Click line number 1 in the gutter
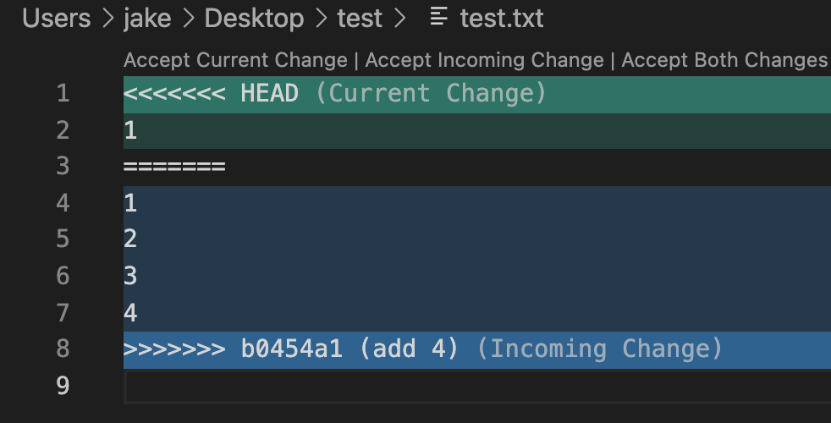 tap(63, 93)
